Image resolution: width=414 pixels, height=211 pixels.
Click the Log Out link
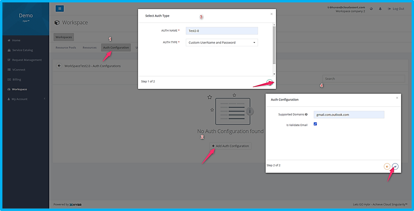396,9
